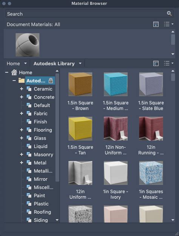
Task: Select 1in Square - Ivory material
Action: 116,173
